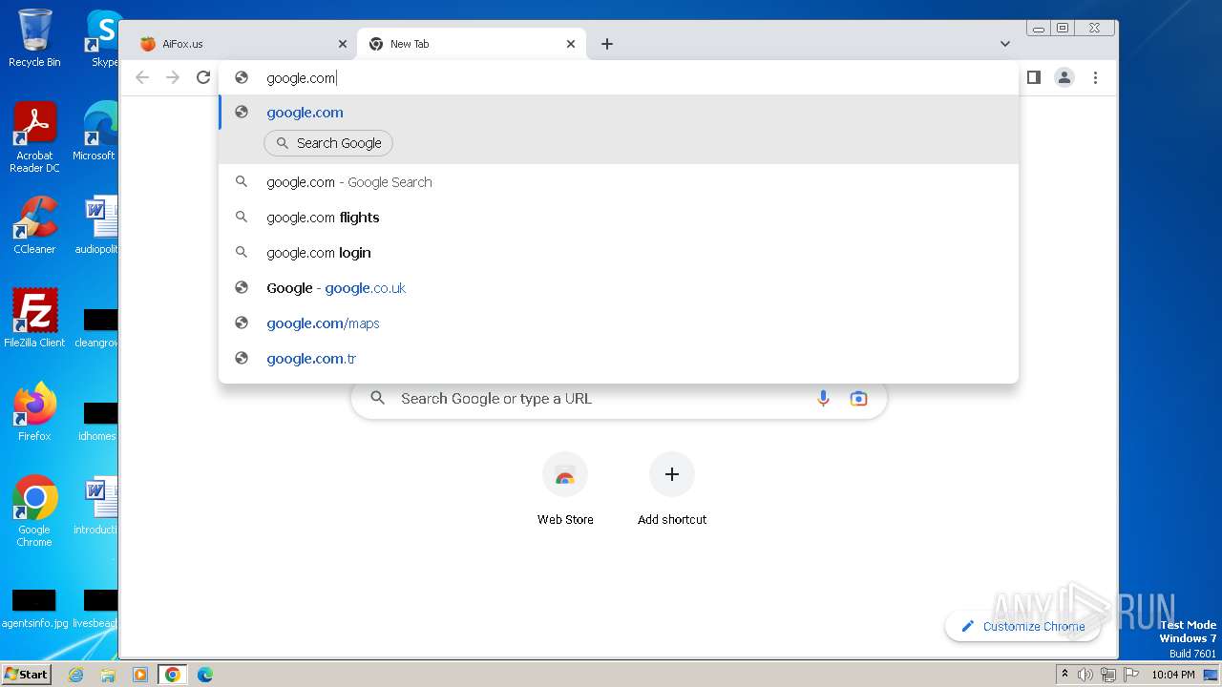Select the Skype desktop icon
This screenshot has height=687, width=1222.
(x=103, y=38)
